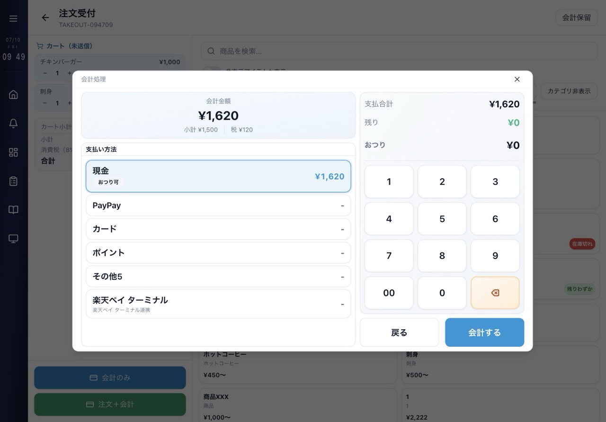This screenshot has height=422, width=606.
Task: Click the back arrow next to 注文受付
Action: [45, 18]
